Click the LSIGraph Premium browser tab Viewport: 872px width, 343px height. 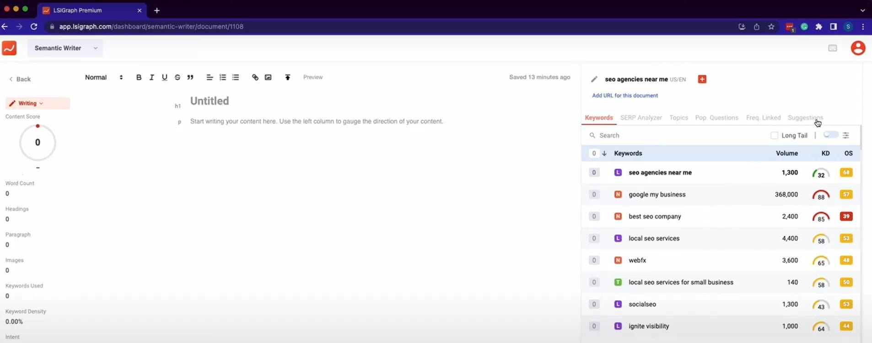pos(92,10)
